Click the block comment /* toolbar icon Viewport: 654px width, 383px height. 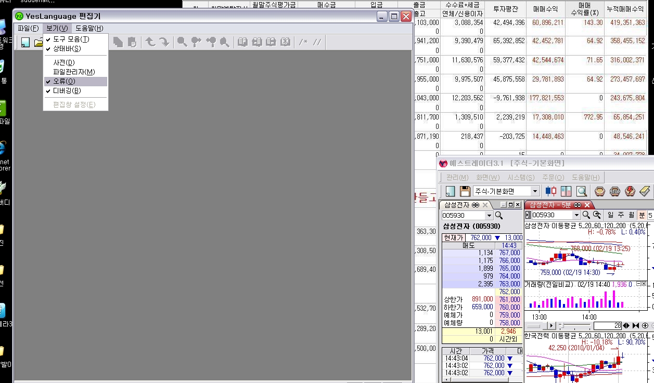click(303, 42)
